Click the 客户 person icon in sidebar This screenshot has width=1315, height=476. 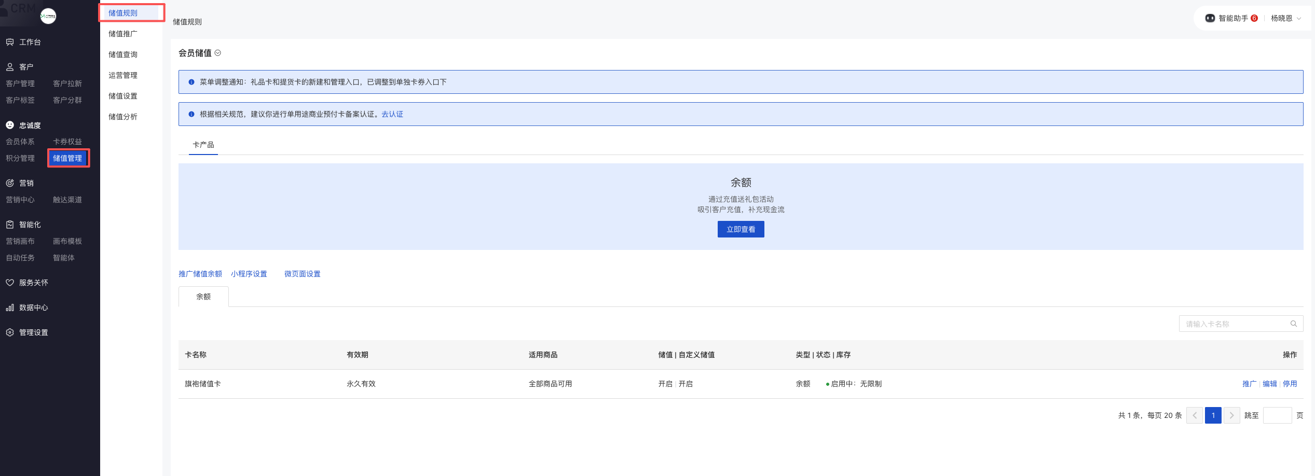[x=10, y=67]
